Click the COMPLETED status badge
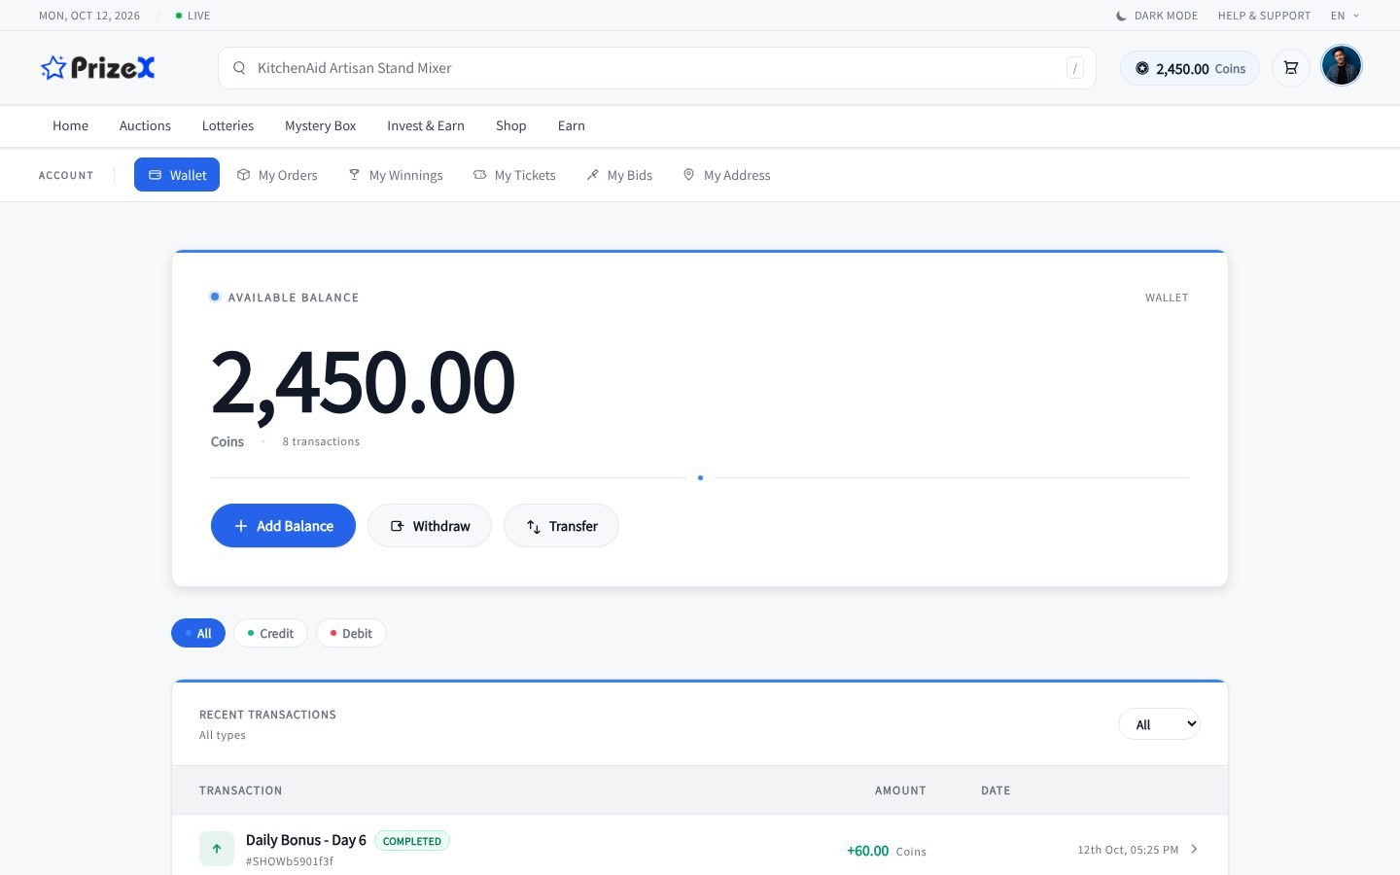 (412, 841)
